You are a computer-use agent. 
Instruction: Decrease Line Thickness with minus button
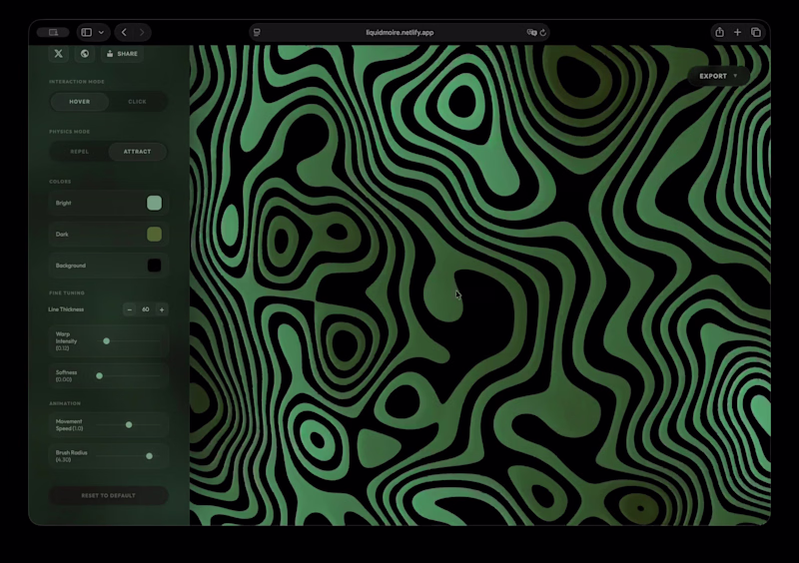(130, 309)
